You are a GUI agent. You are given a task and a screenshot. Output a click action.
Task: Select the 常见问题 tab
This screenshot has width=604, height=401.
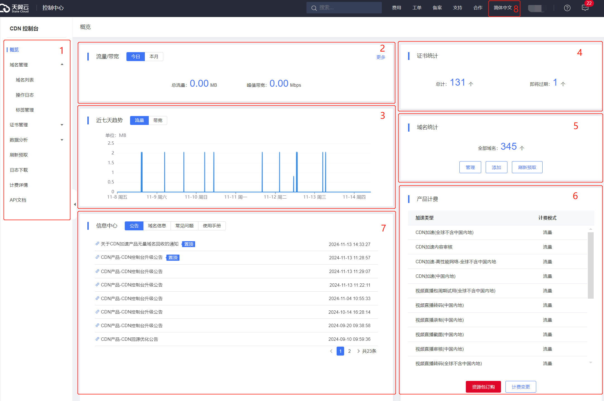pyautogui.click(x=184, y=226)
